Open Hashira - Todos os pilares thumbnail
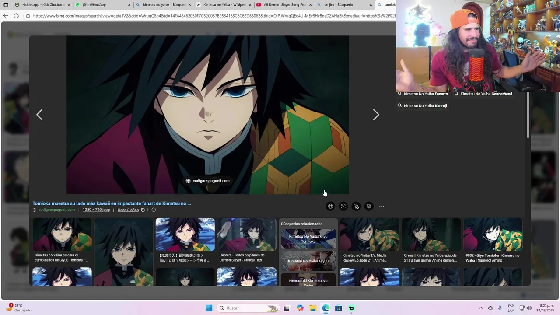 click(247, 234)
